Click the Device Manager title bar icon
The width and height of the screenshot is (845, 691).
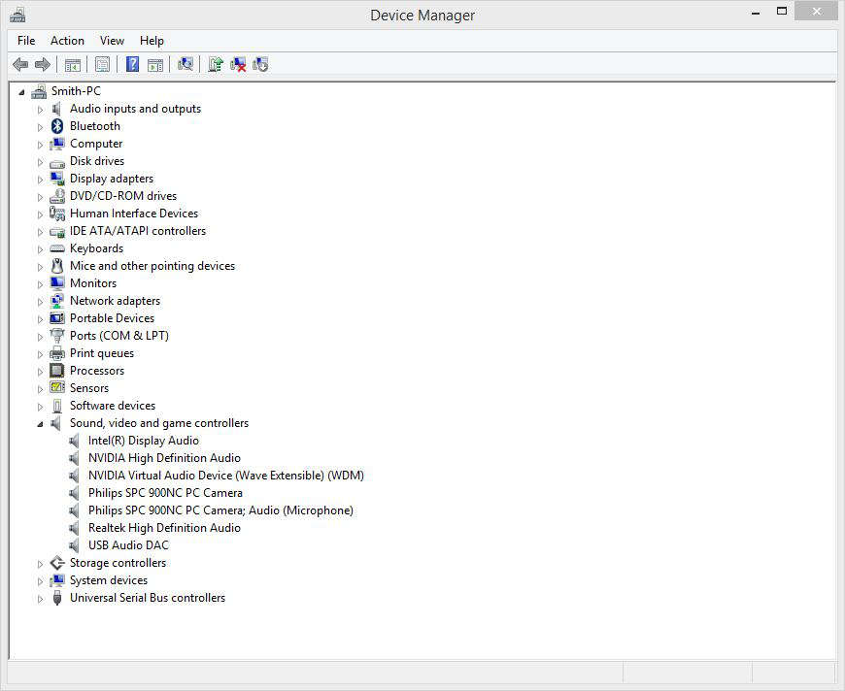click(x=17, y=16)
